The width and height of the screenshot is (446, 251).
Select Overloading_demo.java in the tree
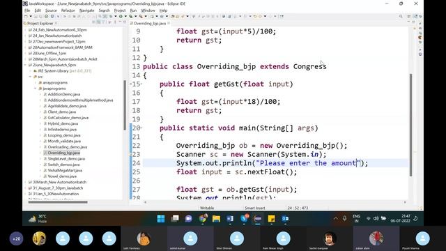coord(68,147)
